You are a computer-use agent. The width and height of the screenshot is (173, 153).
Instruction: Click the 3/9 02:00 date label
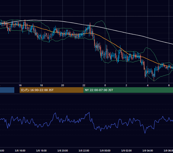(126, 151)
